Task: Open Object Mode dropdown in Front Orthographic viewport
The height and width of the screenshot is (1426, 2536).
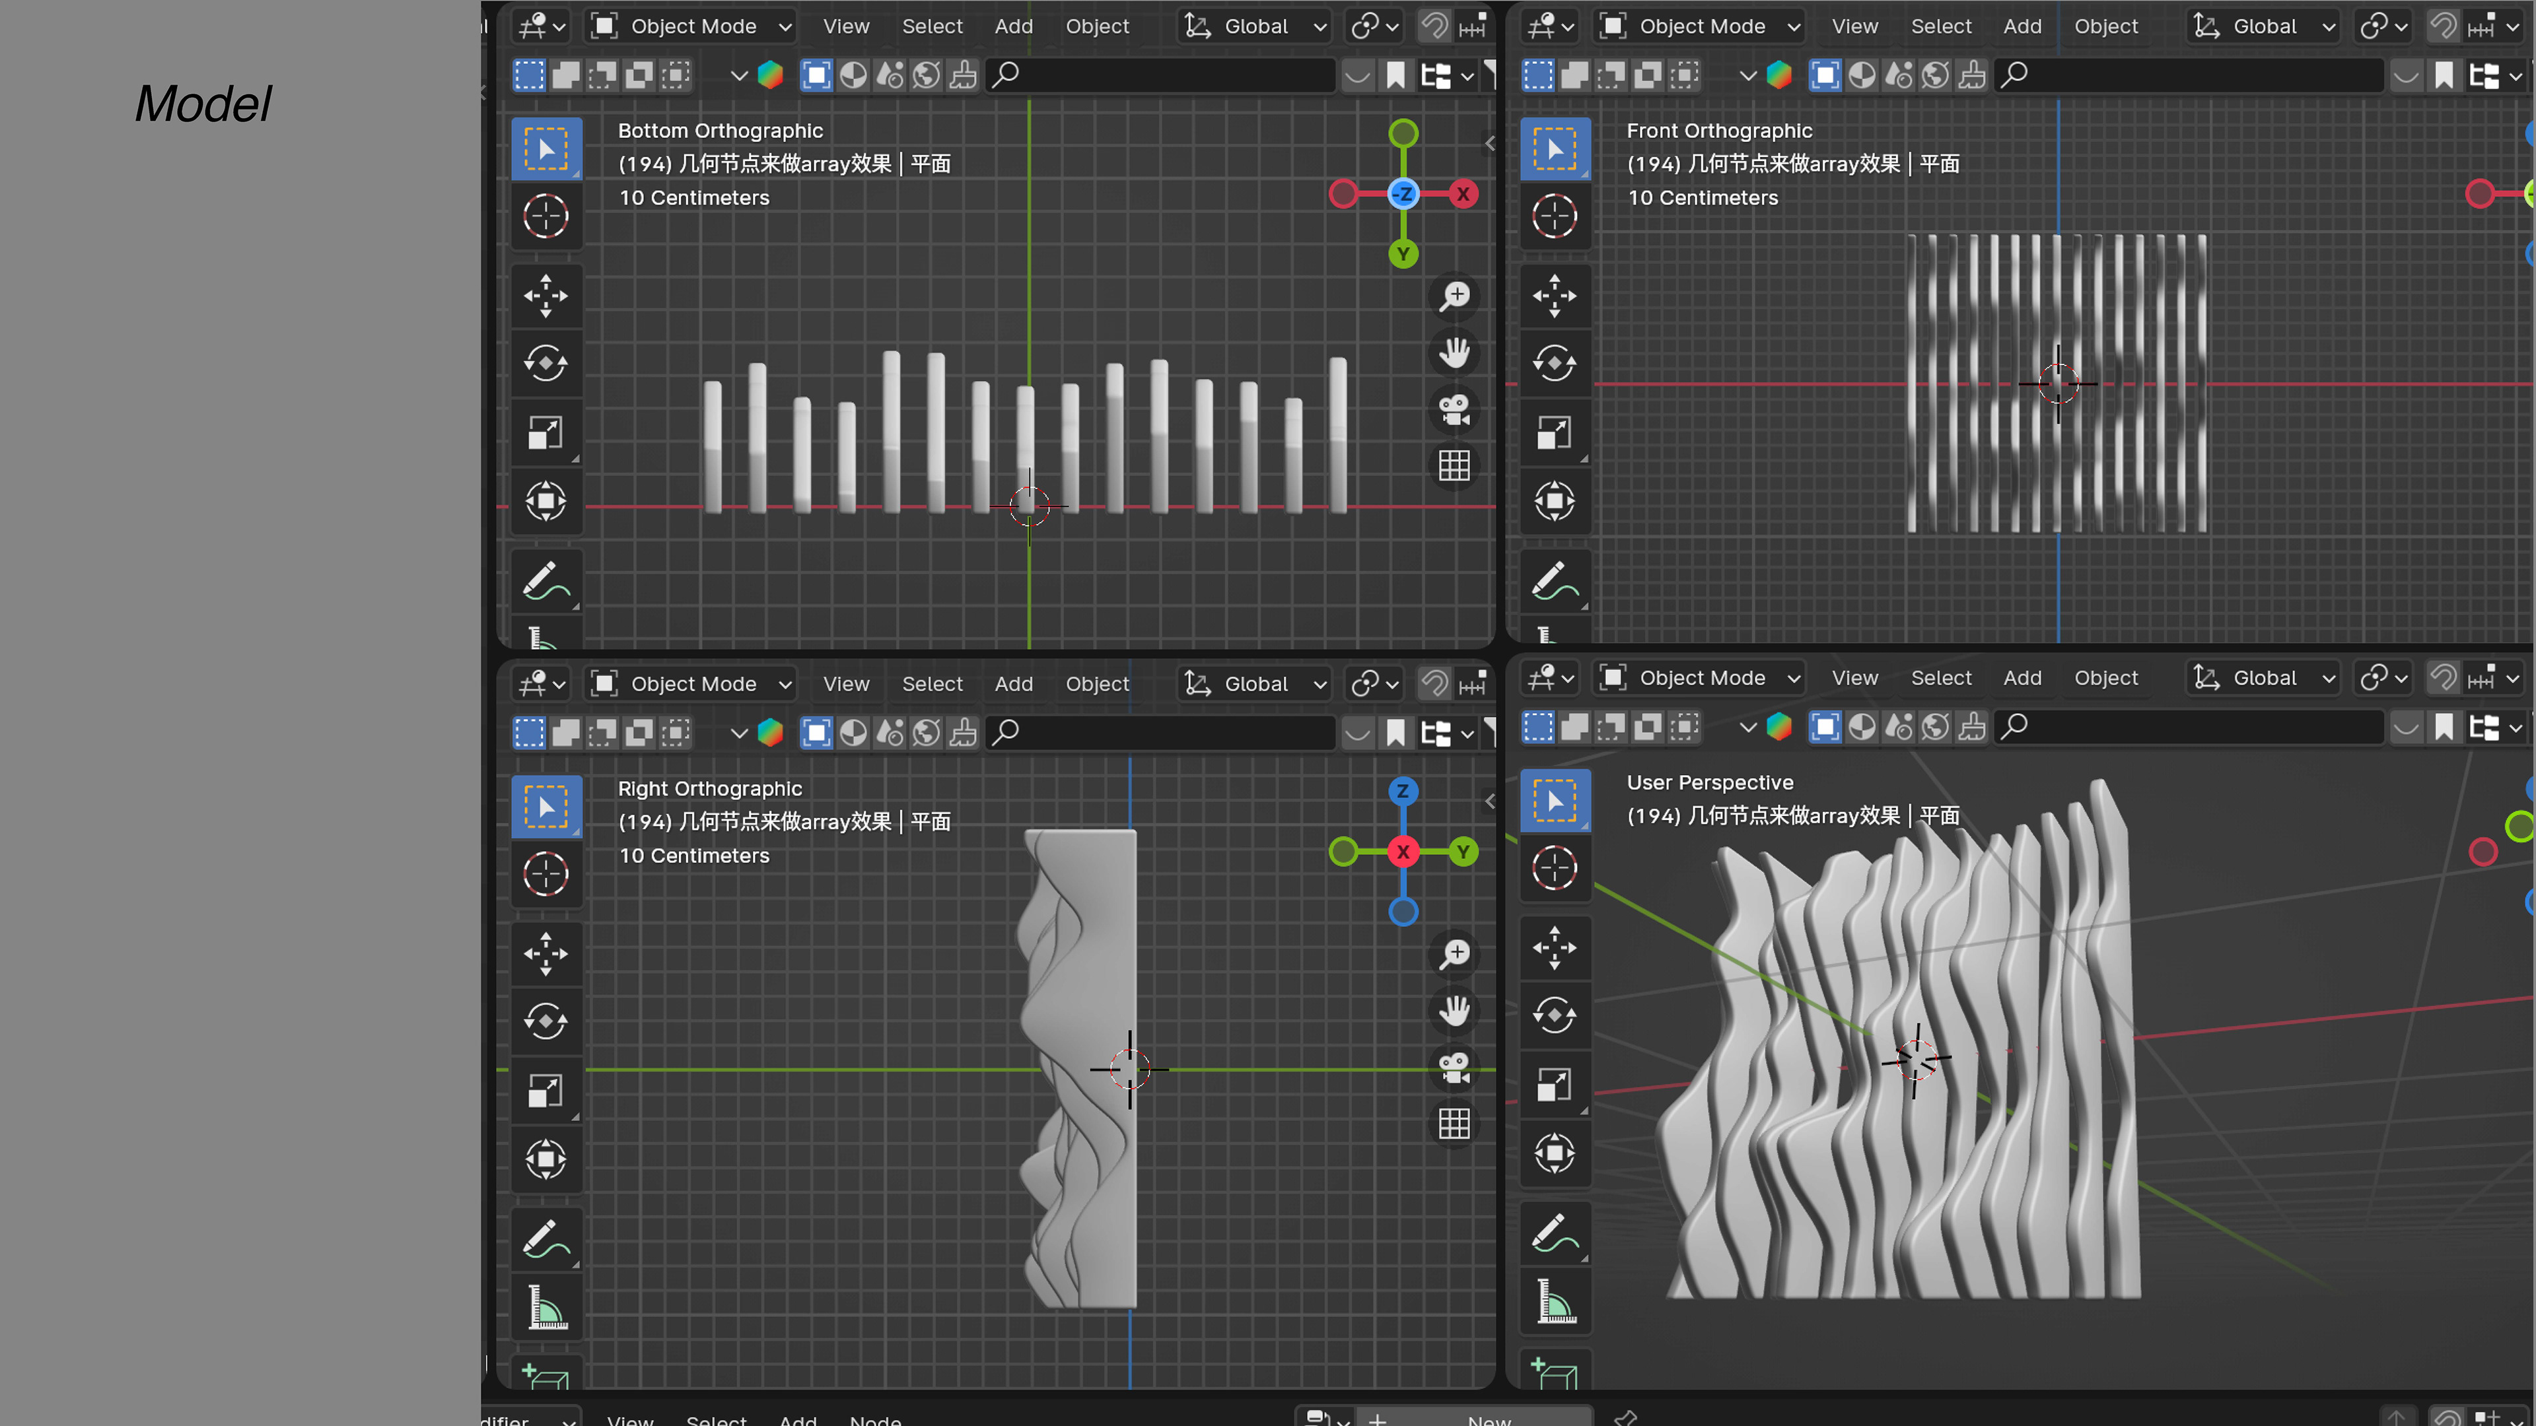Action: point(1700,26)
